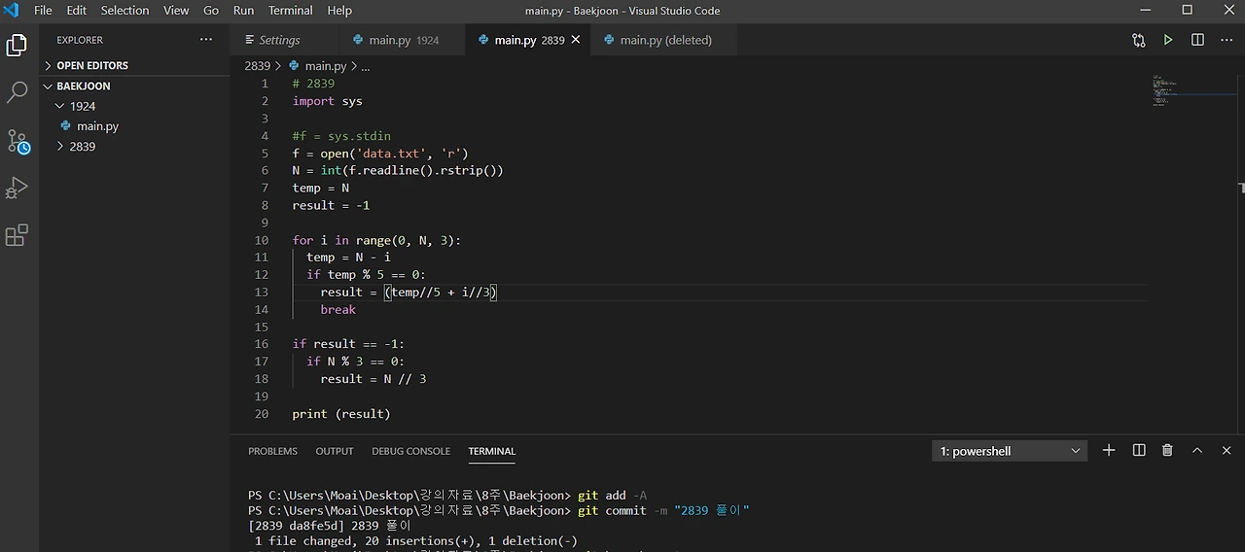1245x552 pixels.
Task: Click the VS Code logo icon
Action: (12, 11)
